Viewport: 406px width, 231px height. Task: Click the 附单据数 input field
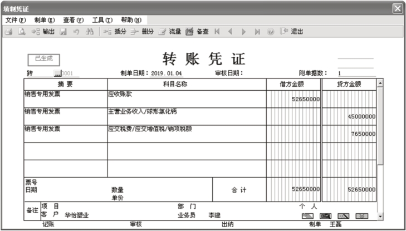(x=357, y=73)
